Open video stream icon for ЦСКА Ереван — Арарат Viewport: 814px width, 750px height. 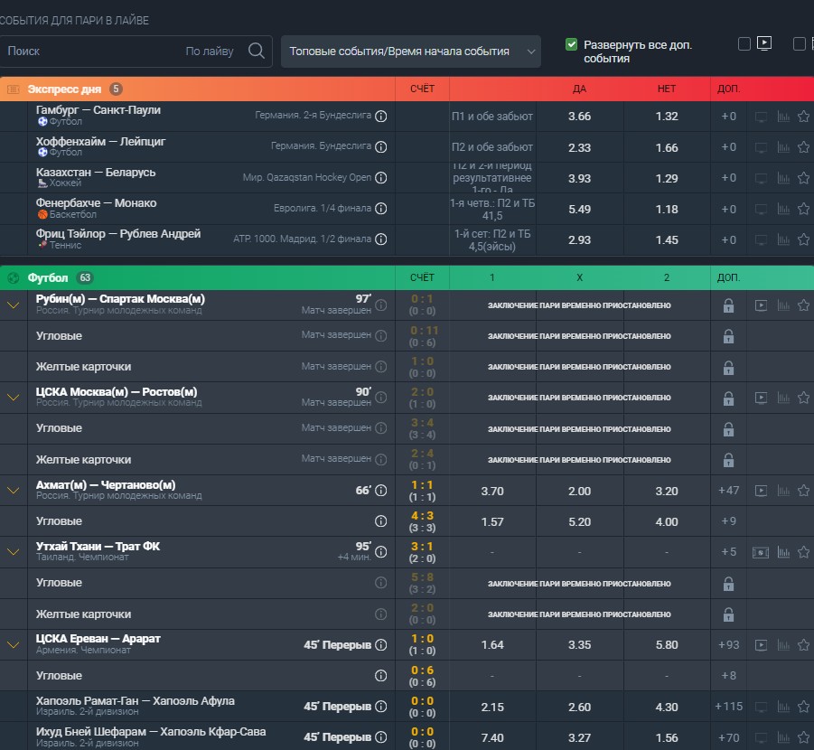point(761,645)
